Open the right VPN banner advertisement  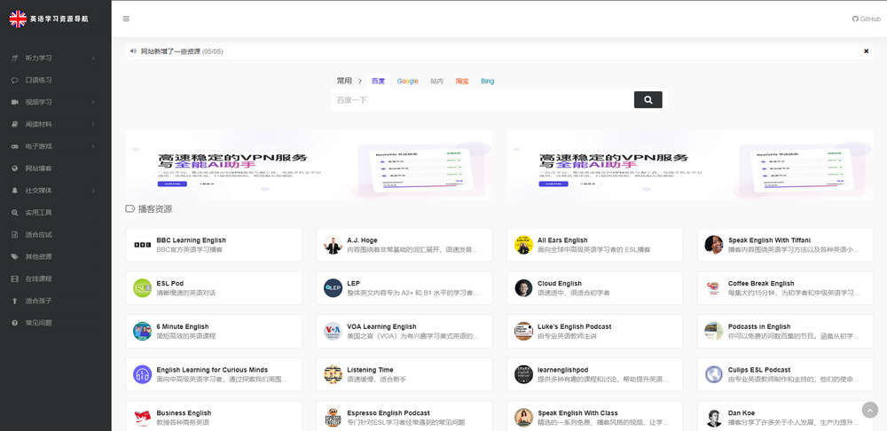pyautogui.click(x=689, y=165)
